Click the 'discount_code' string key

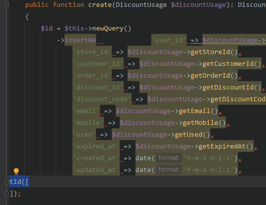click(102, 99)
